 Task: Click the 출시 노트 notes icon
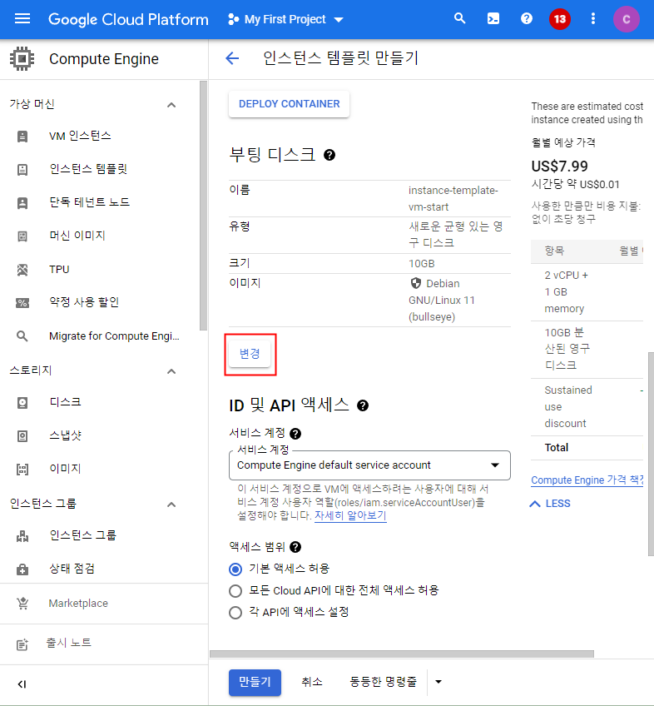tap(22, 644)
